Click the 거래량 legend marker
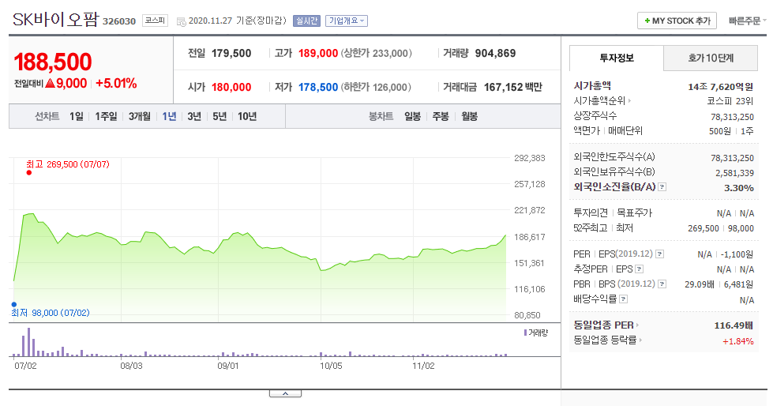773x406 pixels. coord(526,333)
